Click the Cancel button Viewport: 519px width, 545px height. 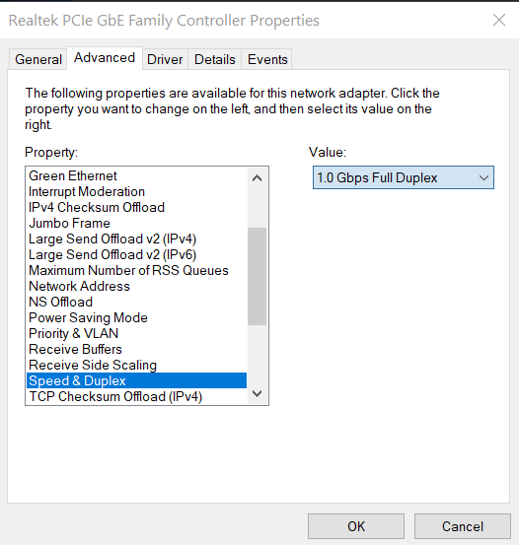463,526
